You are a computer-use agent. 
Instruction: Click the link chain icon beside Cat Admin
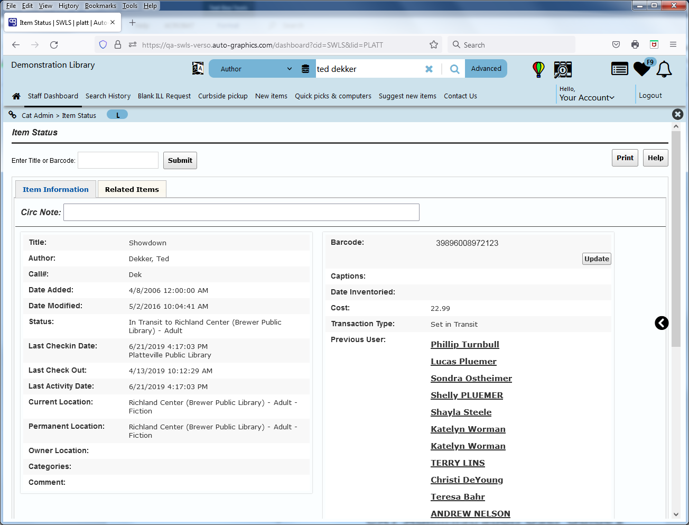tap(13, 115)
